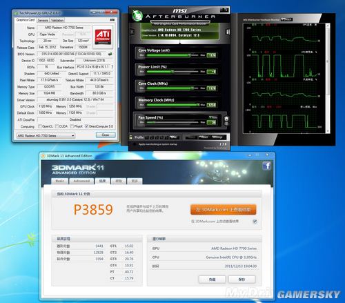Switch to the Sensors tab in GPU-Z

click(43, 20)
